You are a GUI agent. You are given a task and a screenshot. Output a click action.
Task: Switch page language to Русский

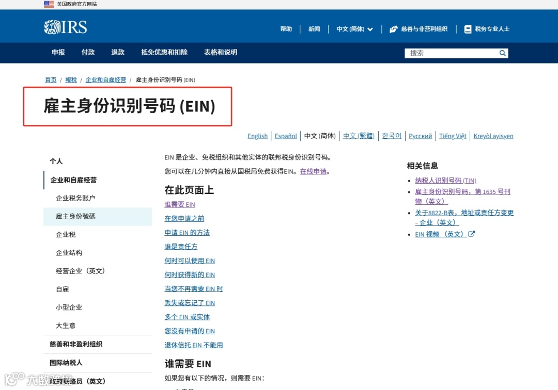(420, 136)
